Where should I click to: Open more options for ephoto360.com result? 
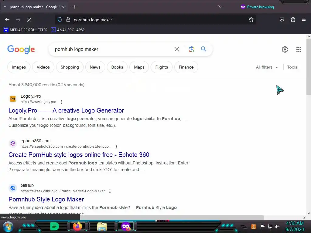(117, 147)
